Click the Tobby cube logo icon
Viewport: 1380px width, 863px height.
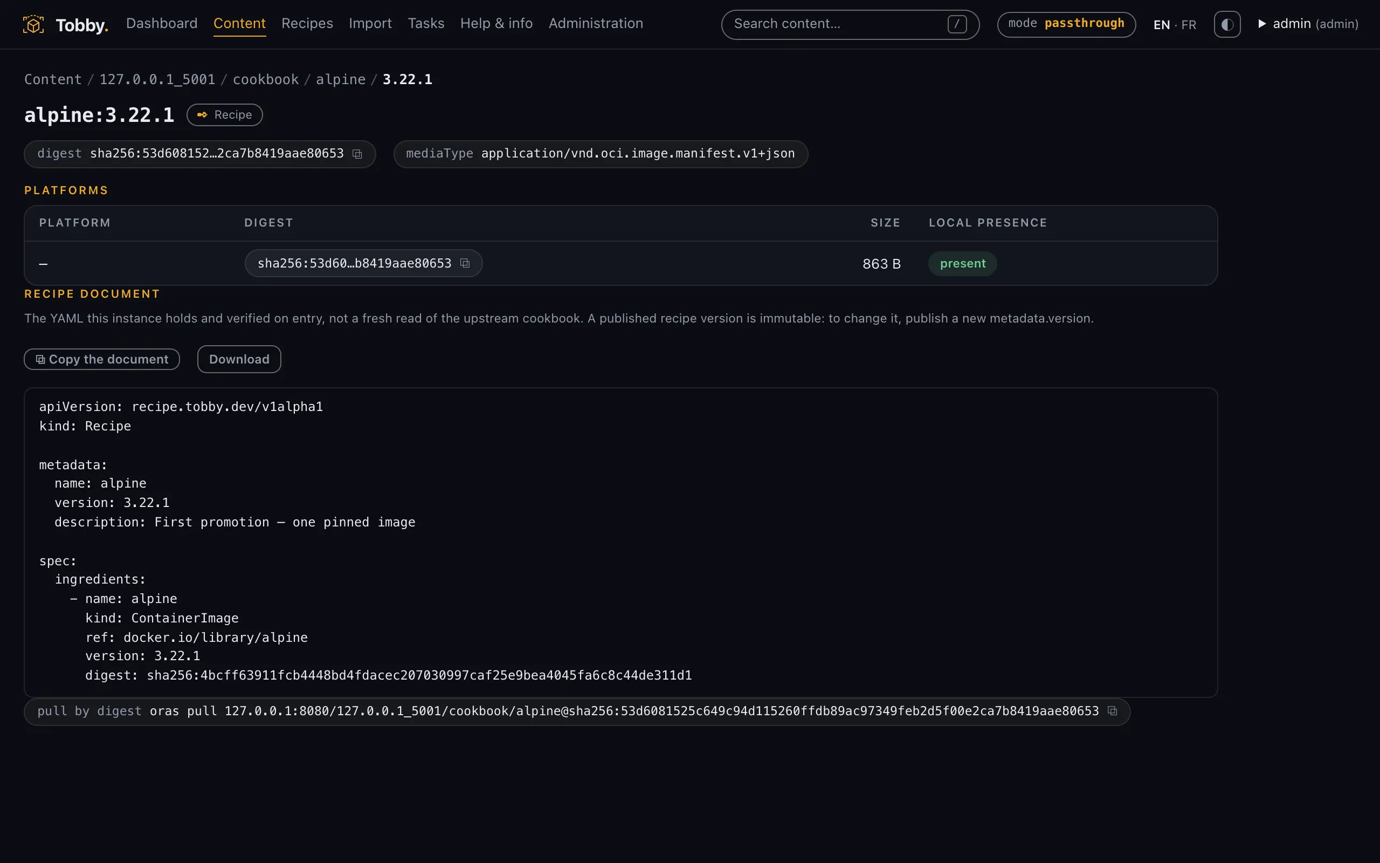33,25
